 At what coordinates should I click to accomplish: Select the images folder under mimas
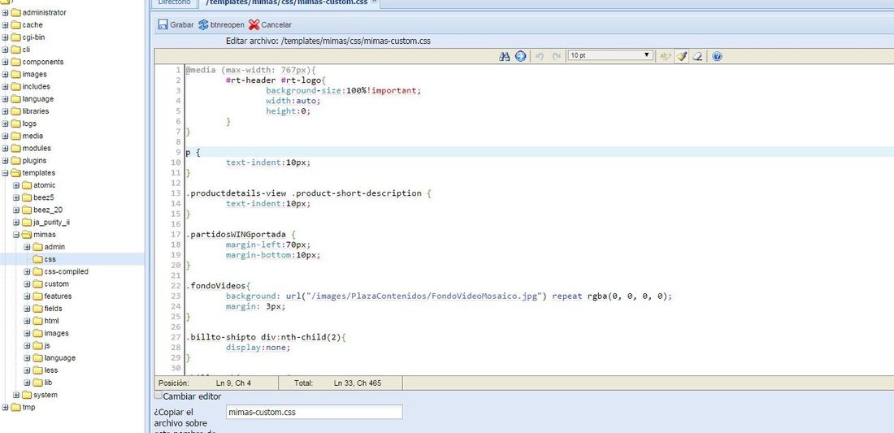click(56, 333)
